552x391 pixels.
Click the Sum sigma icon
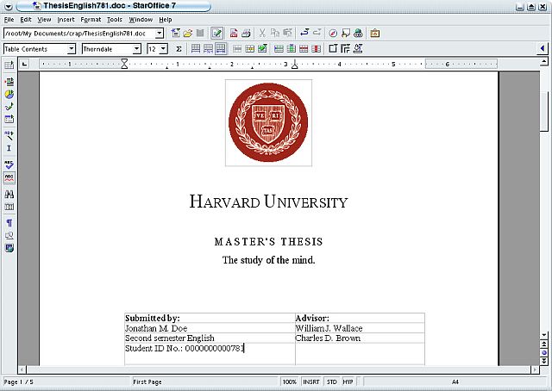pos(179,49)
